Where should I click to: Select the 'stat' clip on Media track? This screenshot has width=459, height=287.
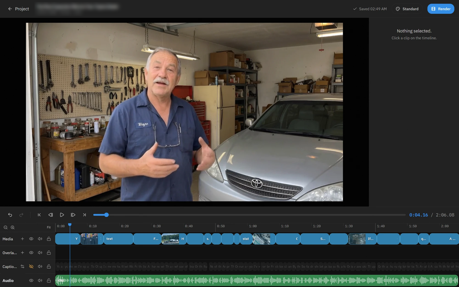point(246,239)
